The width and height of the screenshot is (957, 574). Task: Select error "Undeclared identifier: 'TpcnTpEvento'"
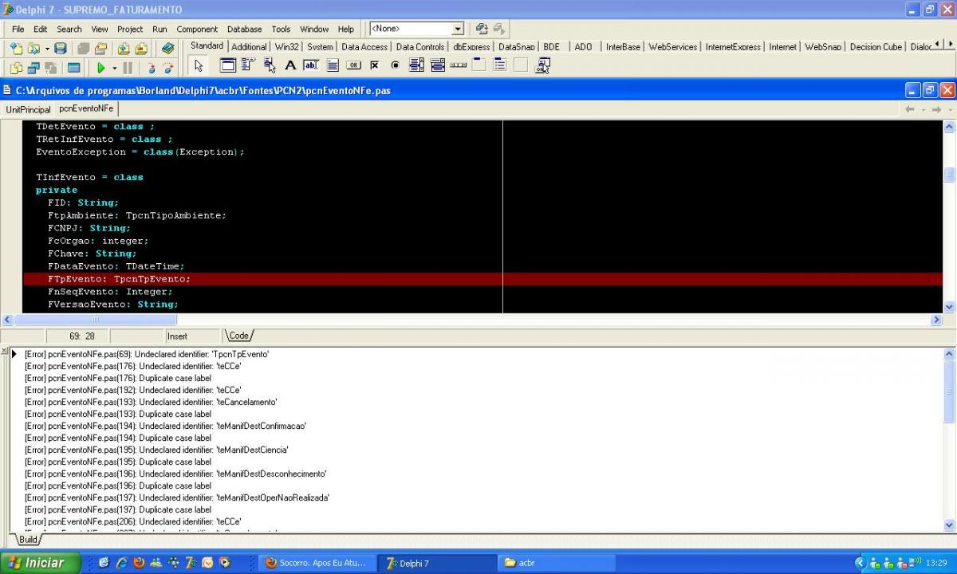pos(147,354)
